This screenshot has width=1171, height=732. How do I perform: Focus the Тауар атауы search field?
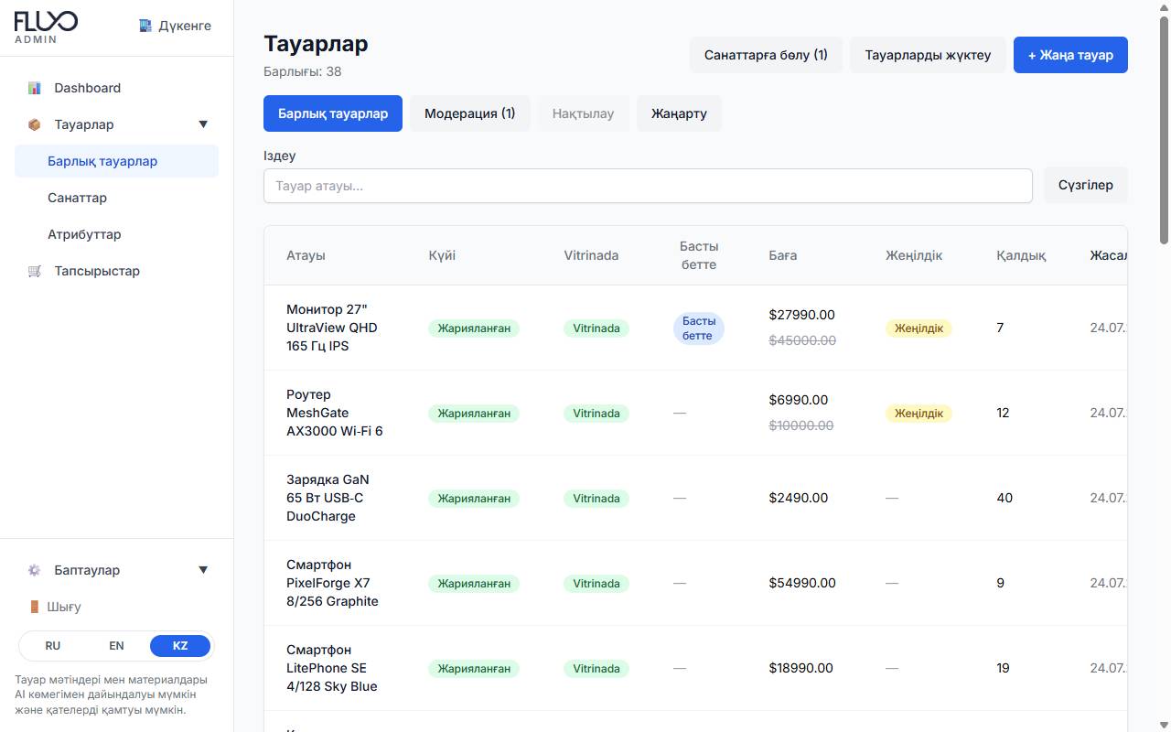tap(648, 186)
